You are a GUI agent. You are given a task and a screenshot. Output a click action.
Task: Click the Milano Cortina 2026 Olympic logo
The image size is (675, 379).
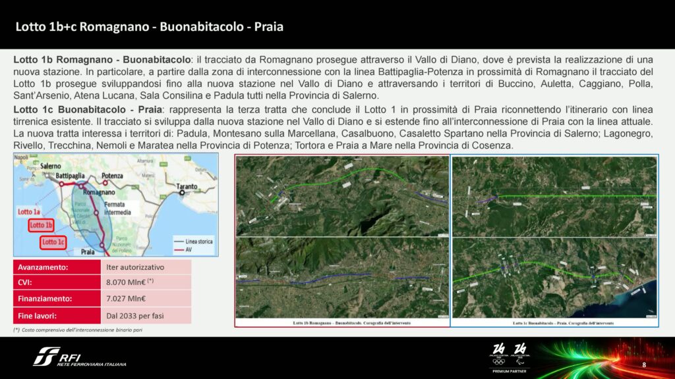point(499,353)
